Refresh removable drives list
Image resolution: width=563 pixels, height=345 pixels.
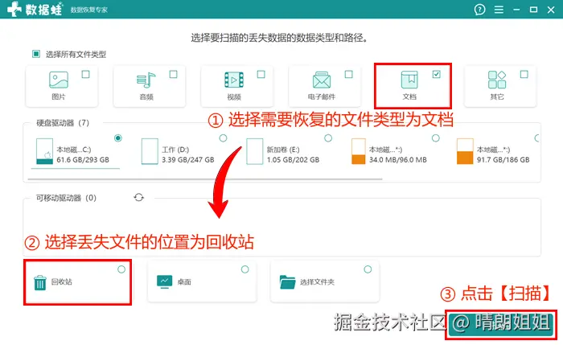pos(139,198)
